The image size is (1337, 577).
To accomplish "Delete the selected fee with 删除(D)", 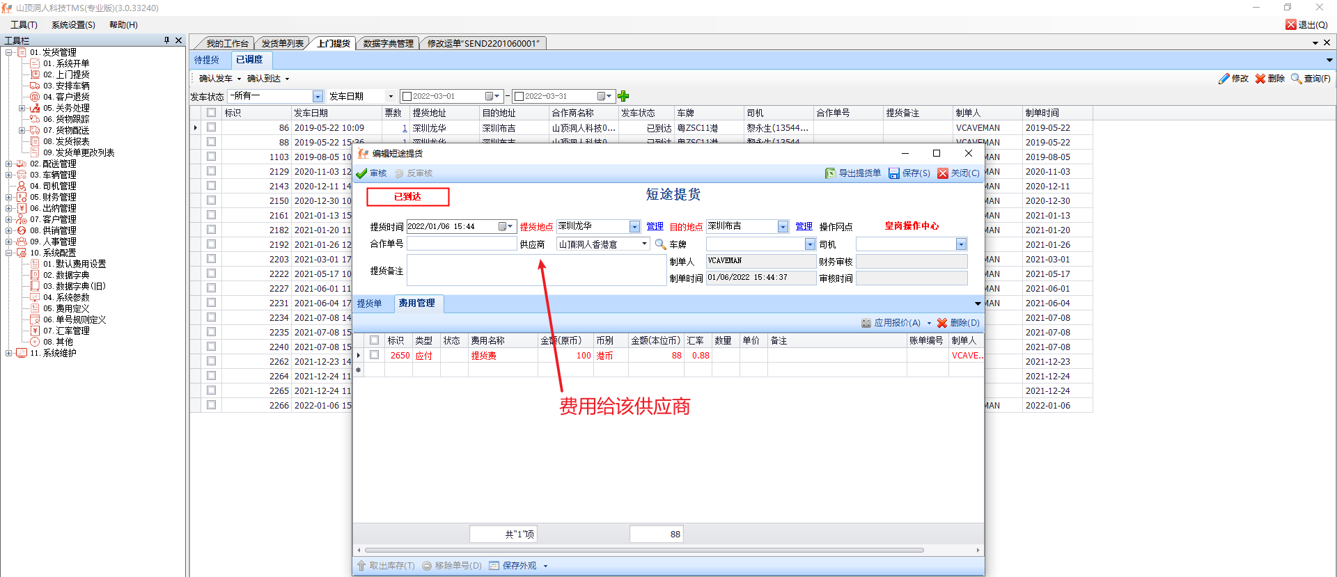I will [958, 323].
